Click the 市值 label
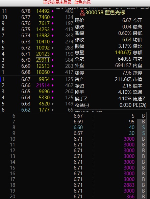Screen dimensions: 150x199 tap(137, 79)
